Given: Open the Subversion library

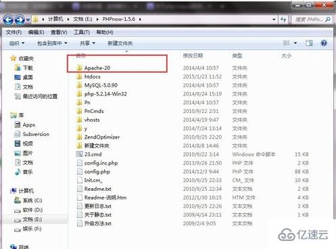Looking at the screenshot, I should click(x=36, y=134).
